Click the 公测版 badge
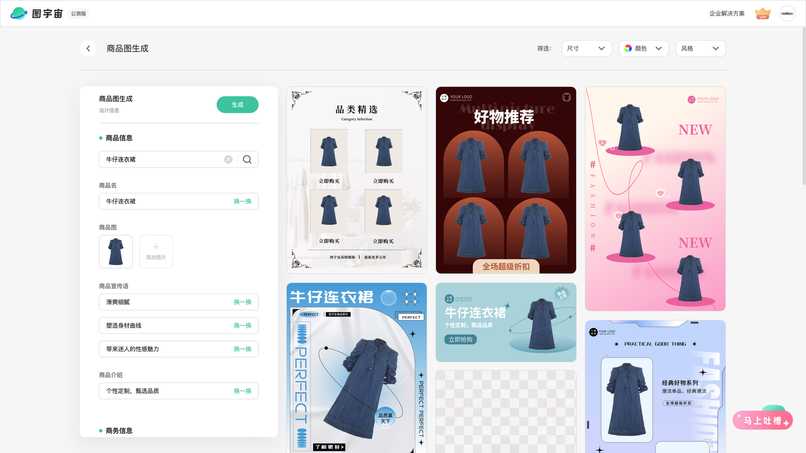The width and height of the screenshot is (806, 453). (78, 13)
